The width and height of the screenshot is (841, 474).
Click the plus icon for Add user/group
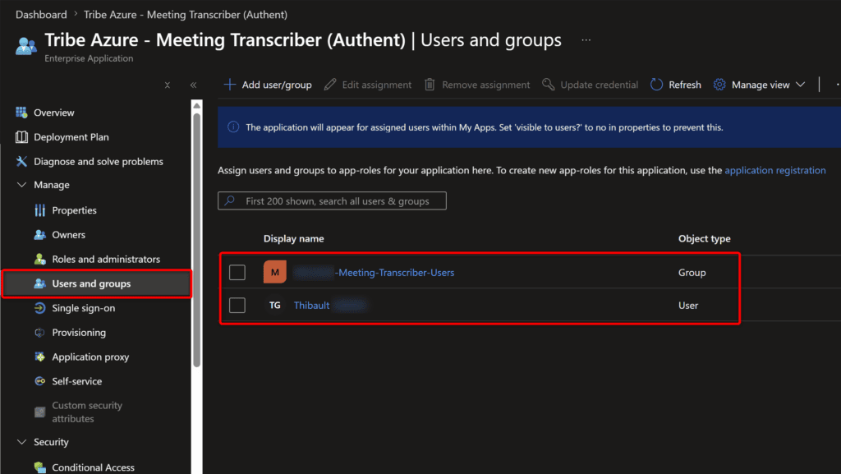[x=230, y=85]
